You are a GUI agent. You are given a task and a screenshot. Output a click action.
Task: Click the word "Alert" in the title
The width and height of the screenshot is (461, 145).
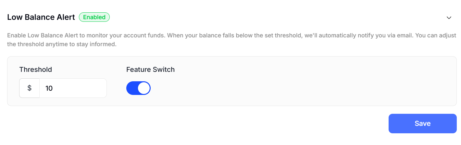(67, 17)
